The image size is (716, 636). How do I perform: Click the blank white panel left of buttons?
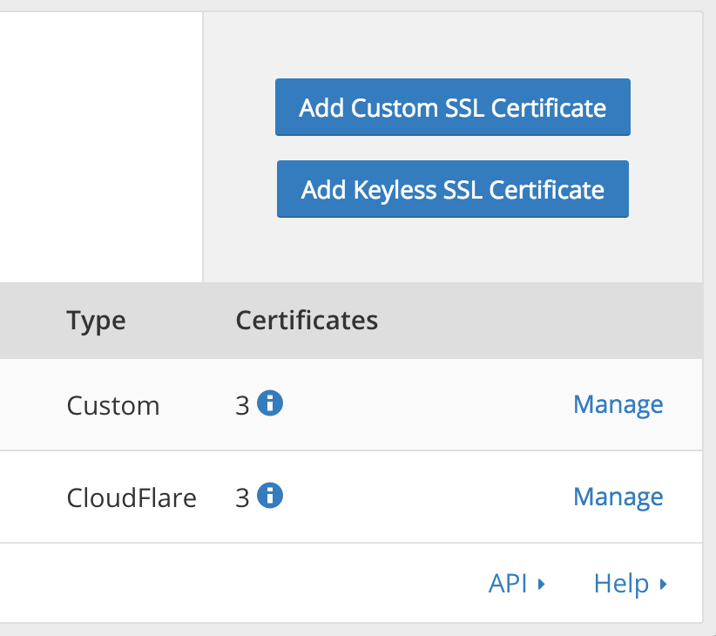100,148
